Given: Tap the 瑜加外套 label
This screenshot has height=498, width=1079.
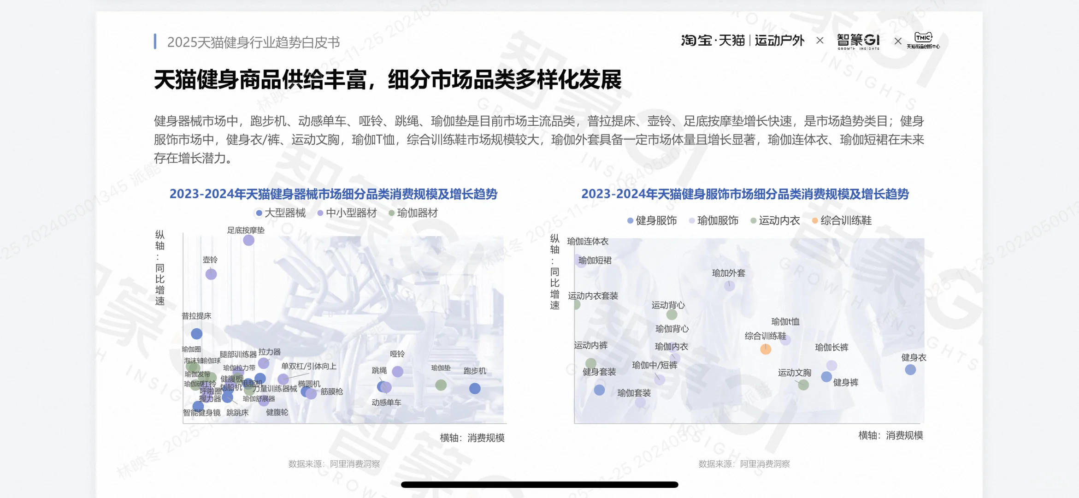Looking at the screenshot, I should [x=728, y=273].
